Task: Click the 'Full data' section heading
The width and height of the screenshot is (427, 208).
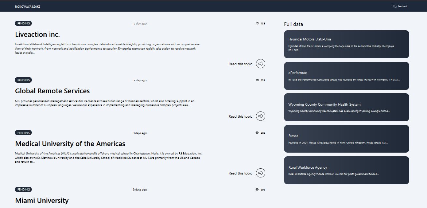Action: 293,24
